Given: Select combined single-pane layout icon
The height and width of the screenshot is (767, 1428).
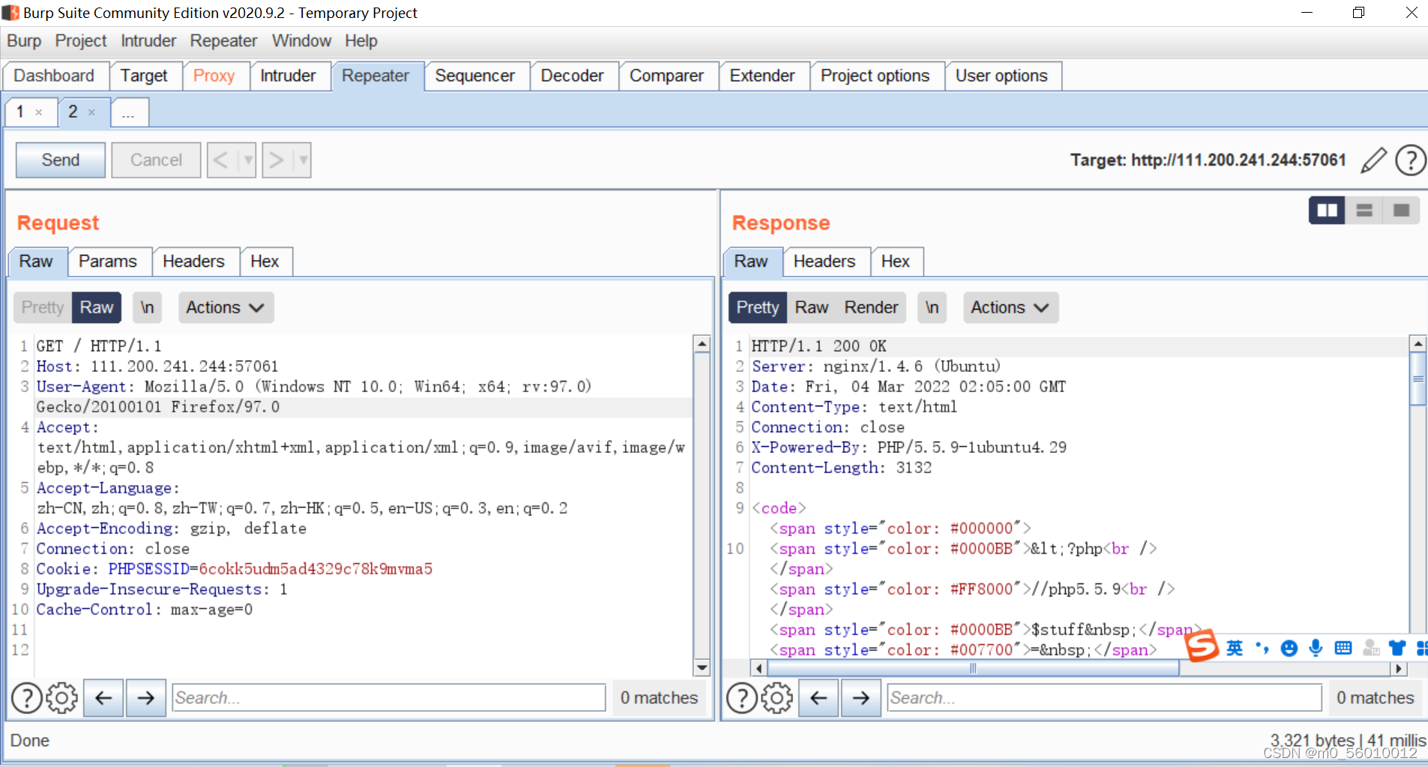Looking at the screenshot, I should click(x=1402, y=211).
